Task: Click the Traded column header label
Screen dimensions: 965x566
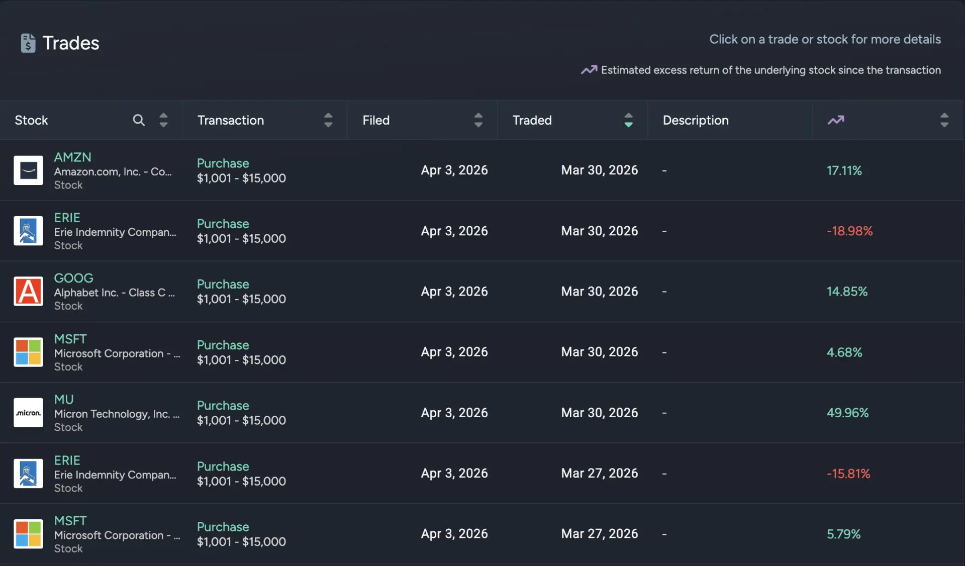Action: coord(532,120)
